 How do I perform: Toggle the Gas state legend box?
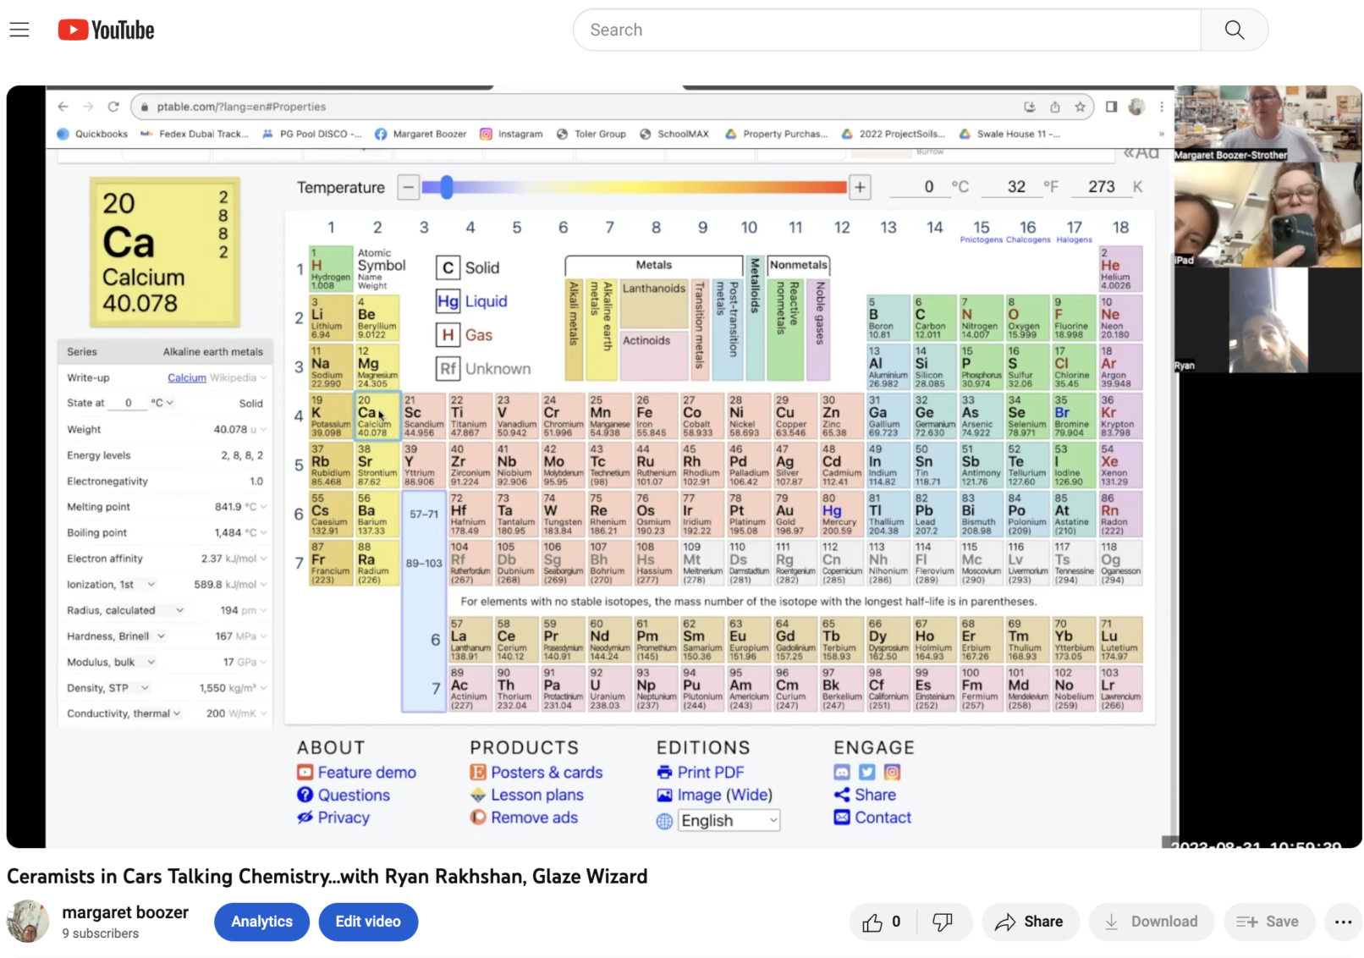coord(448,335)
